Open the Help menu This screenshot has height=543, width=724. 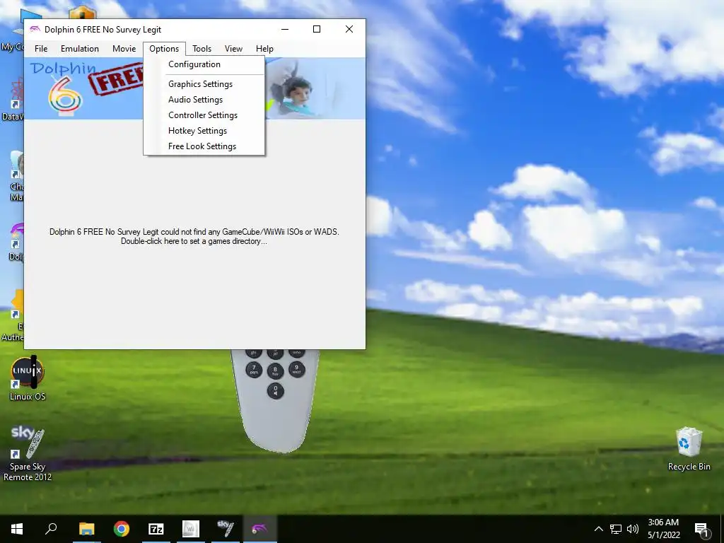coord(264,49)
